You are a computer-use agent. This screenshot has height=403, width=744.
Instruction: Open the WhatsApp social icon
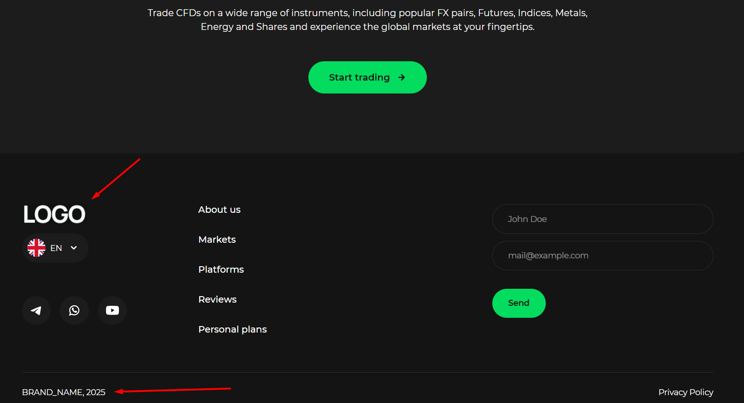click(x=74, y=310)
